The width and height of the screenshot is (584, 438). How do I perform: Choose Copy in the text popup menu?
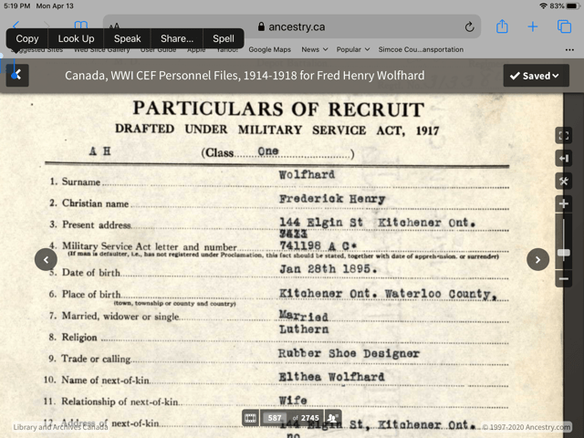(27, 38)
